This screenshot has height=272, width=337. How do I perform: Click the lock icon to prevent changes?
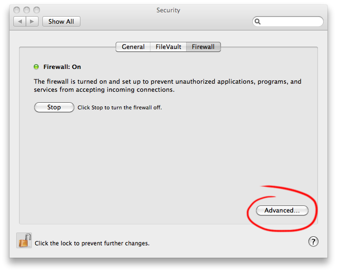(24, 240)
